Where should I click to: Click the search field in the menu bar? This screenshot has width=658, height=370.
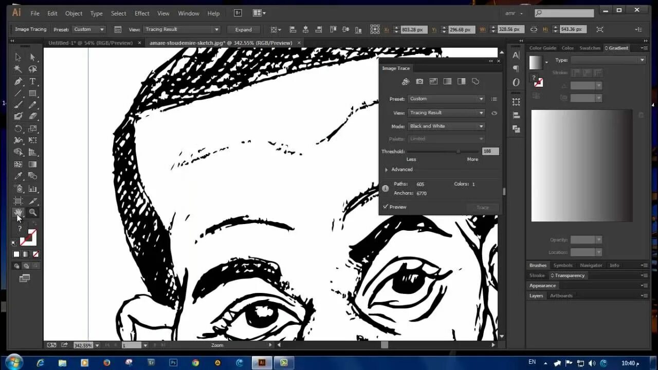coord(564,13)
